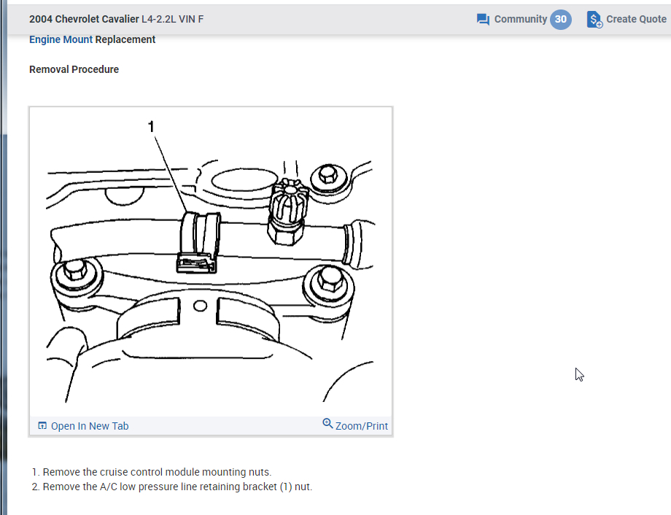Click the Zoom/Print magnifier icon
The image size is (671, 515).
tap(327, 423)
